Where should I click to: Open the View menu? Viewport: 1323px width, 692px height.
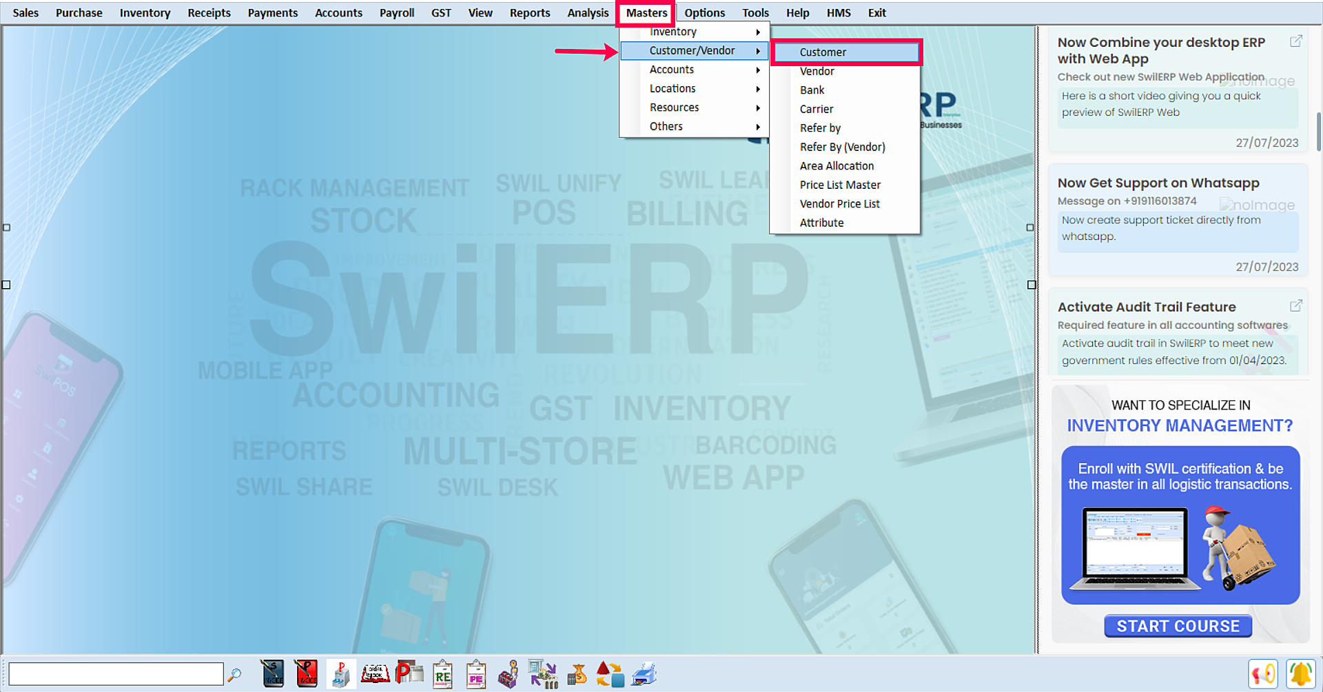[480, 12]
